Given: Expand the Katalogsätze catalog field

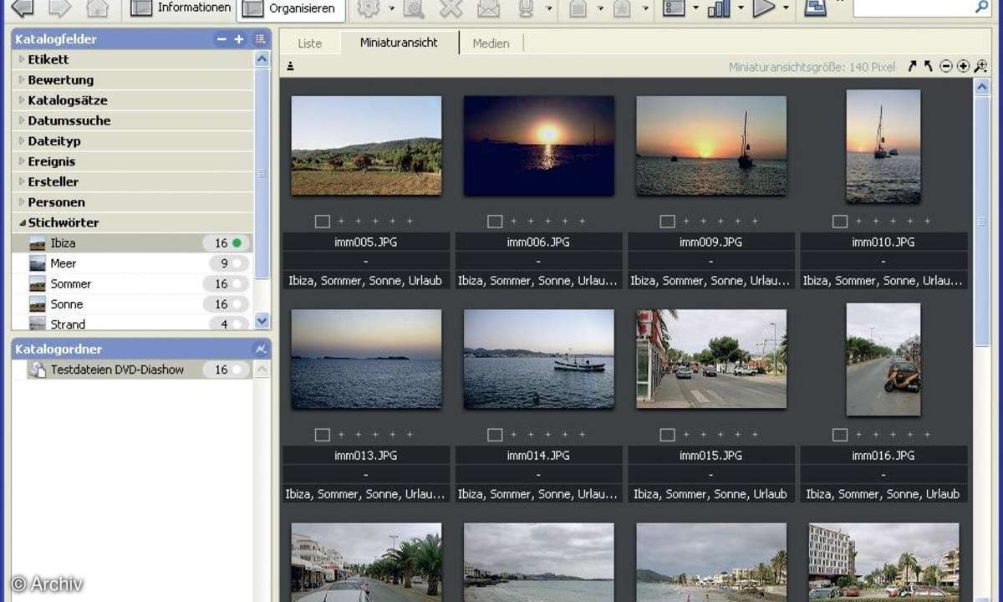Looking at the screenshot, I should tap(22, 100).
